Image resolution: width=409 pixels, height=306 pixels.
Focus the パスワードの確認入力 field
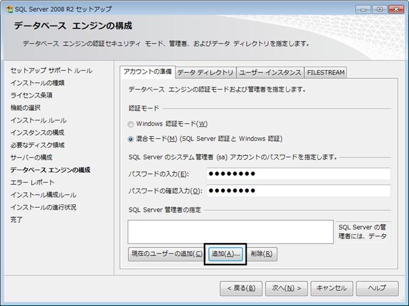tap(298, 191)
